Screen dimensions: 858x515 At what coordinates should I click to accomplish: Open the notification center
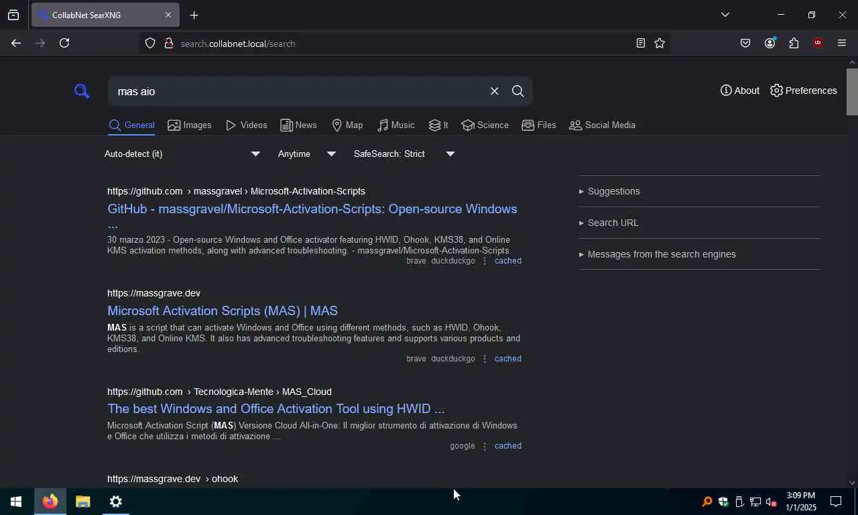[x=836, y=502]
